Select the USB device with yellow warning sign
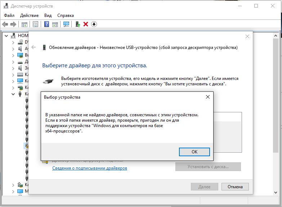 (x=27, y=146)
